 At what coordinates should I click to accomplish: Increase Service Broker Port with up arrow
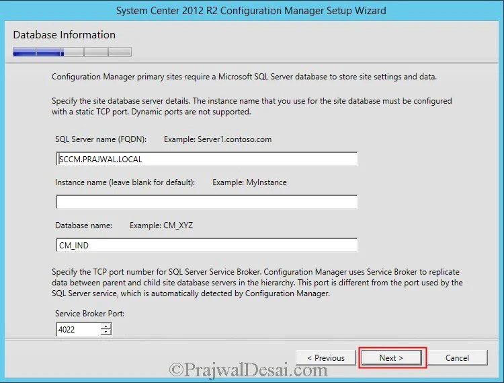106,326
